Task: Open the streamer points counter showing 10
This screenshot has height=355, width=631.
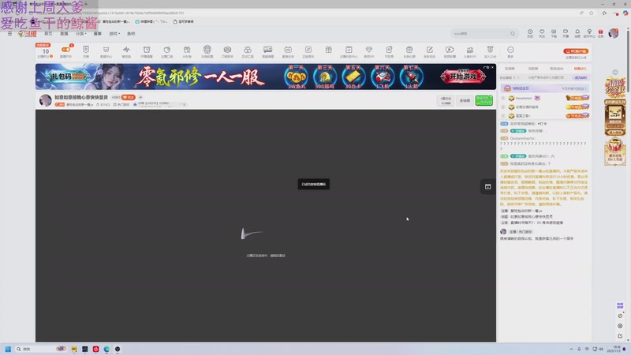Action: click(45, 51)
